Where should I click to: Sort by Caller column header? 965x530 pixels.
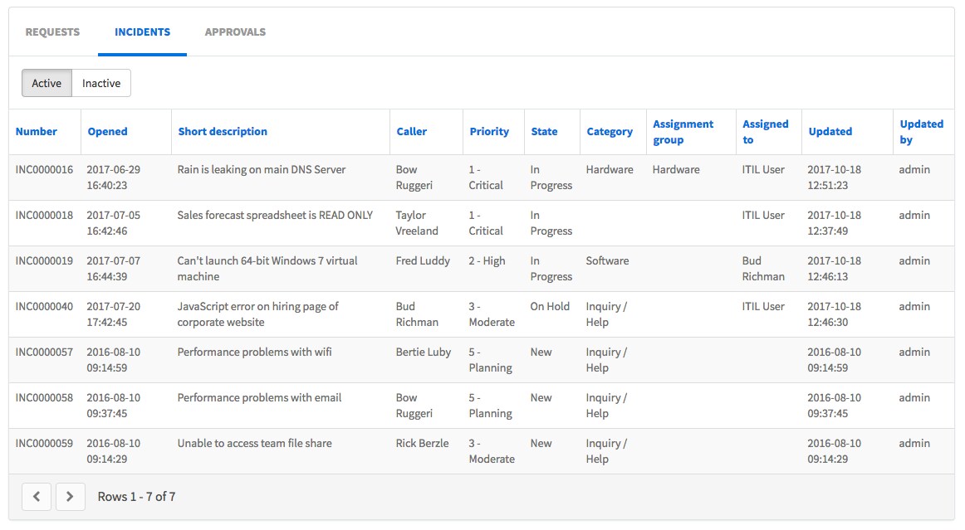(411, 131)
